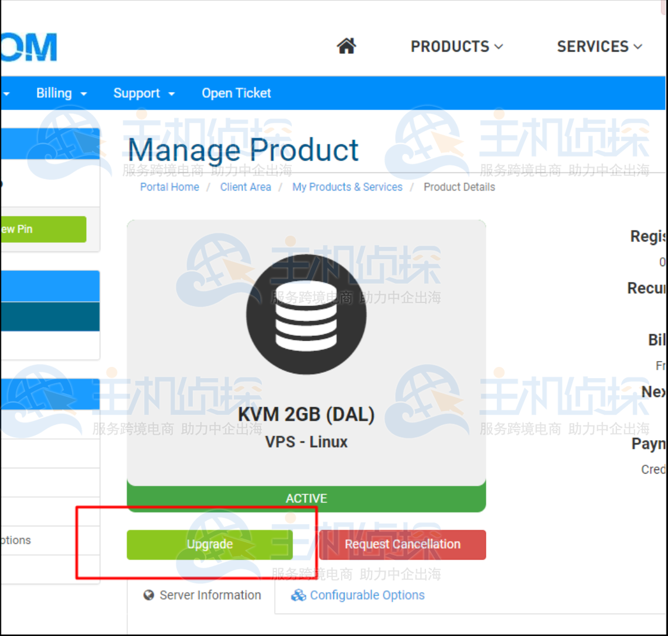This screenshot has width=668, height=636.
Task: Expand the Support dropdown
Action: 144,93
